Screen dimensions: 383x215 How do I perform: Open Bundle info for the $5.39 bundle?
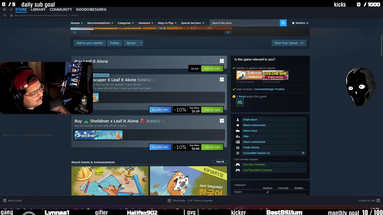click(x=160, y=110)
